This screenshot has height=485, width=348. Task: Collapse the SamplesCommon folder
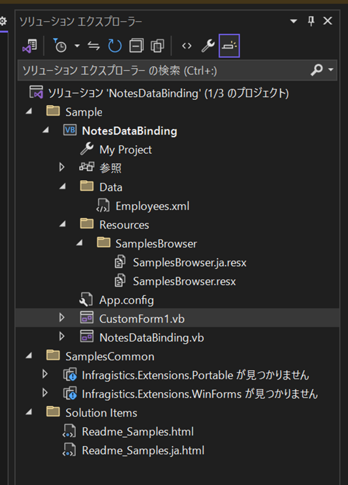pyautogui.click(x=29, y=356)
